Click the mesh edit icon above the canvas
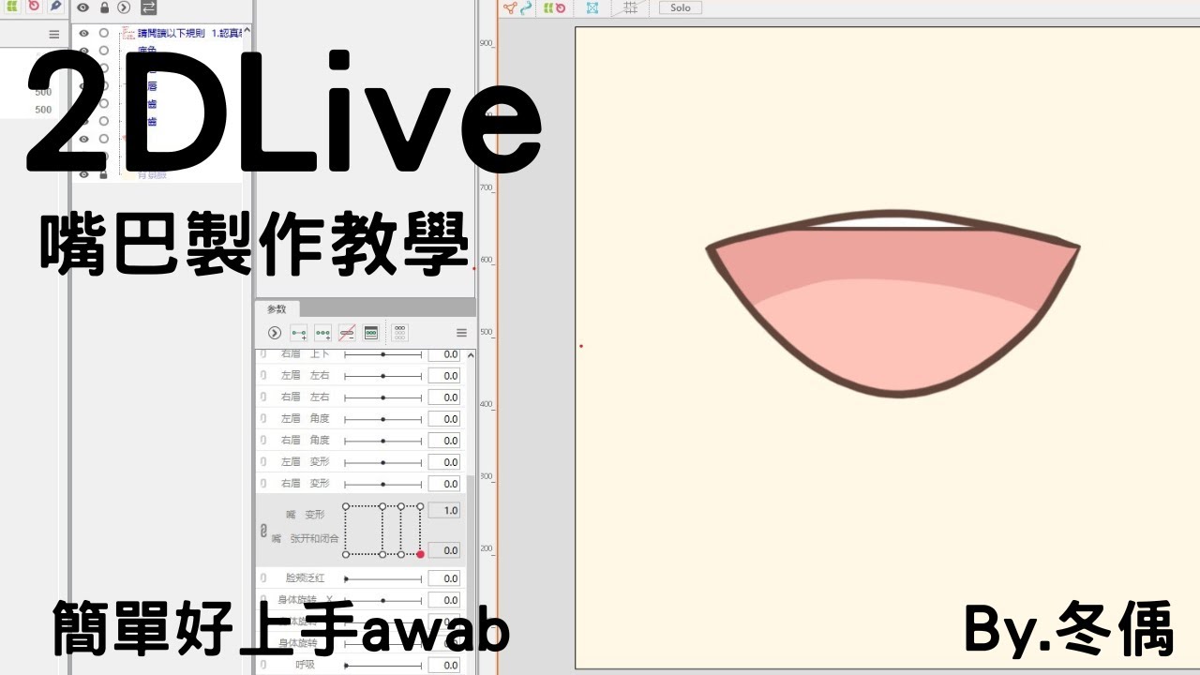Viewport: 1200px width, 675px height. (510, 7)
